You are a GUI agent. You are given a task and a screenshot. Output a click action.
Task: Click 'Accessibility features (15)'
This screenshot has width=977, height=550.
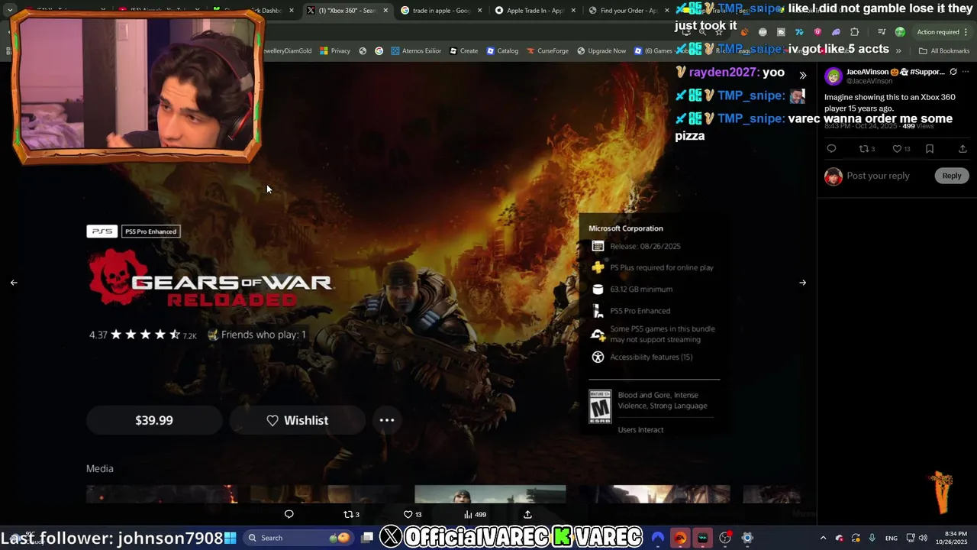[x=651, y=357]
